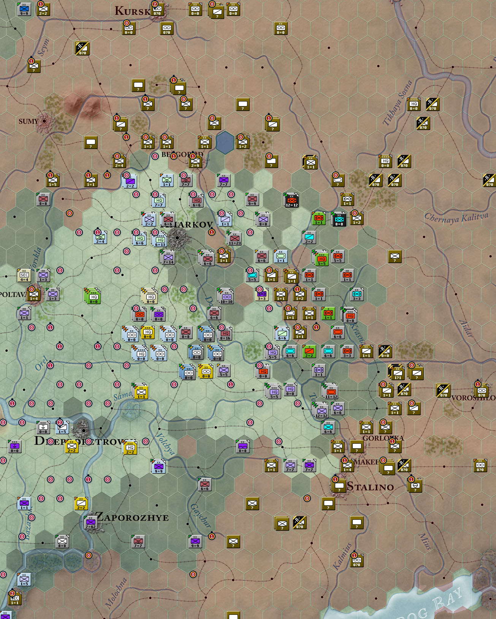The height and width of the screenshot is (619, 496).
Task: Click the Kursk city label
Action: tap(133, 11)
